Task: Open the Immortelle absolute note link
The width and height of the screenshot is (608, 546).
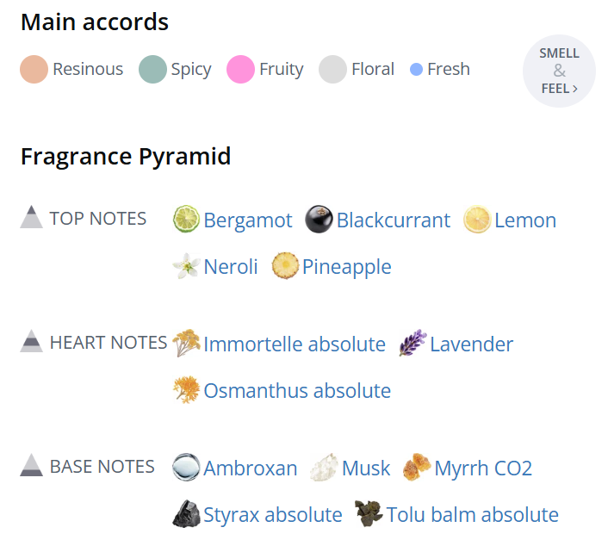Action: pyautogui.click(x=295, y=344)
